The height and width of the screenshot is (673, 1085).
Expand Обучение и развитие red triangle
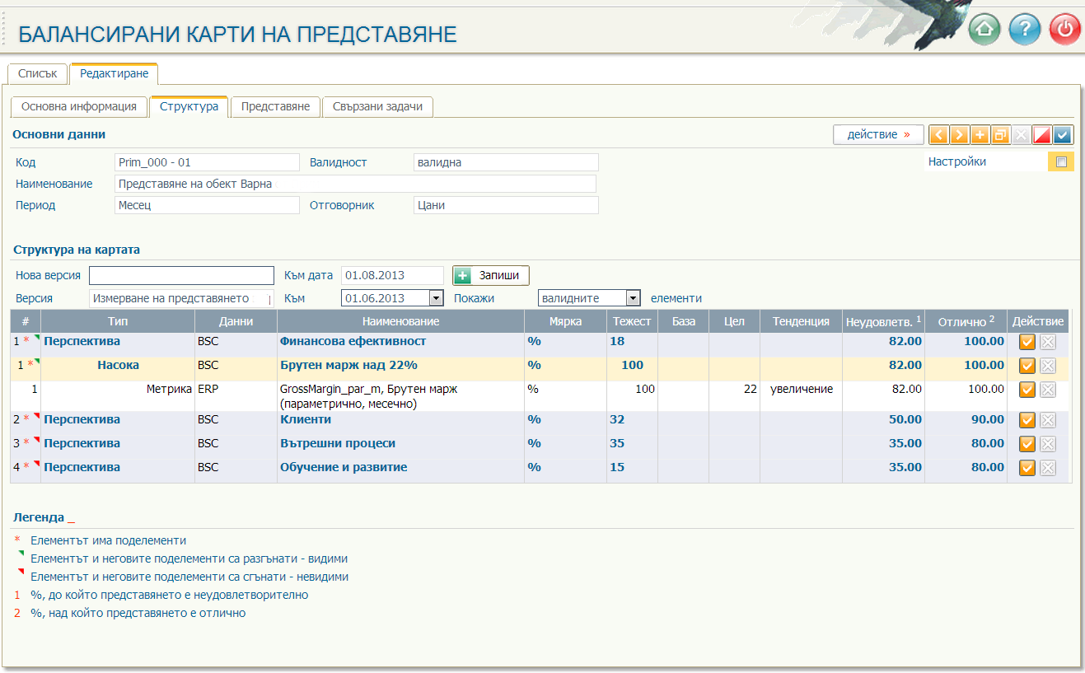click(36, 464)
